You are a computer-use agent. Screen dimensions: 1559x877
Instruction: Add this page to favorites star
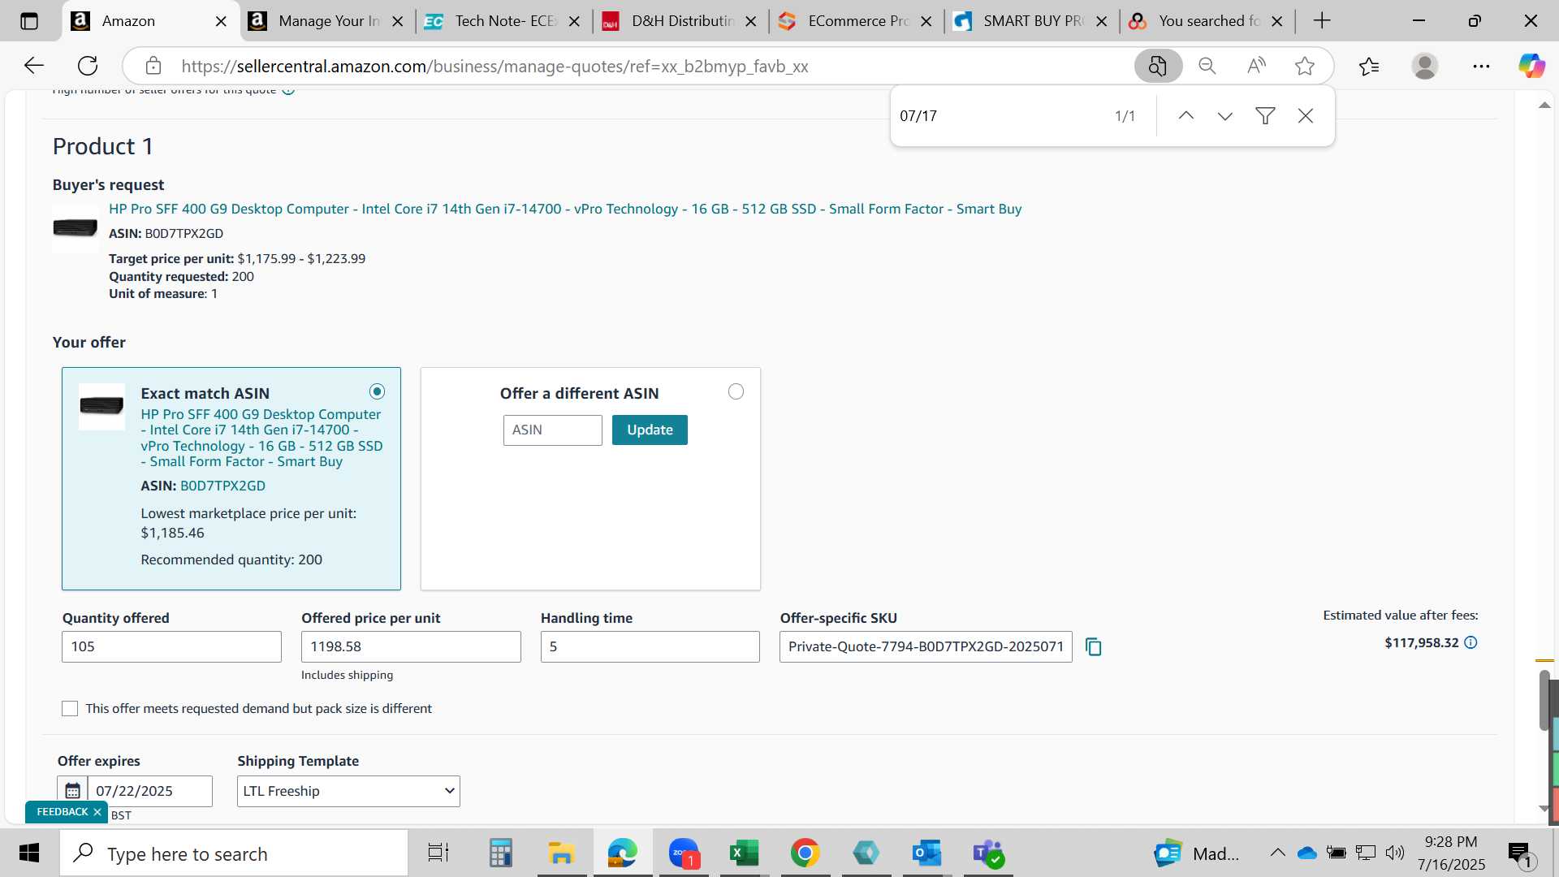click(1305, 66)
